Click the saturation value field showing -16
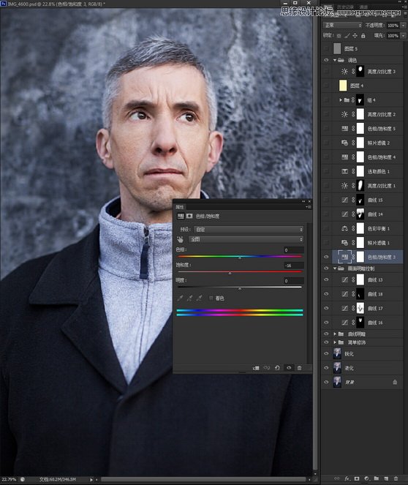Viewport: 408px width, 485px height. [294, 266]
